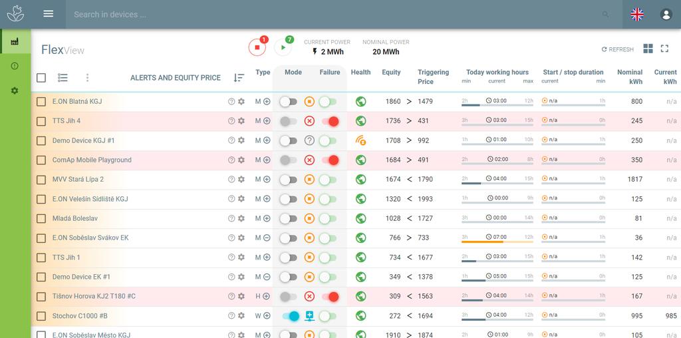681x338 pixels.
Task: Collapse type minus icon for E.ON Soběslav Svákov EK
Action: pos(267,238)
